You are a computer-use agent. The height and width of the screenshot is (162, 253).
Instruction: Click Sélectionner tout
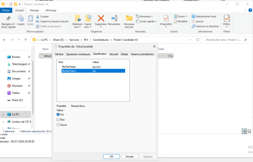[x=204, y=16]
